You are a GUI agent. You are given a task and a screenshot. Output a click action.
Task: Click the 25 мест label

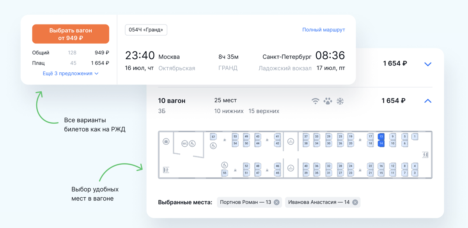[x=225, y=100]
